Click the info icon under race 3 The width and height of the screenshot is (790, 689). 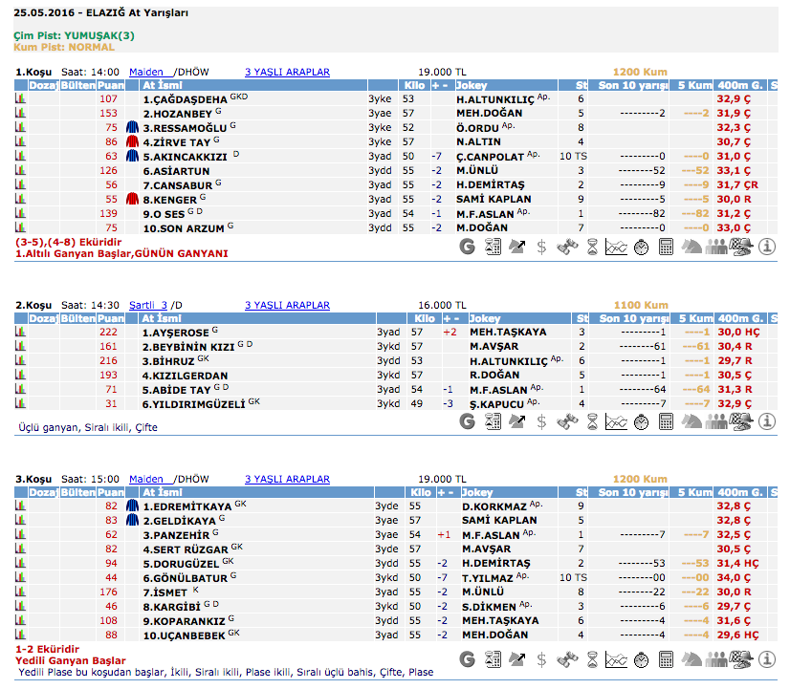(766, 659)
